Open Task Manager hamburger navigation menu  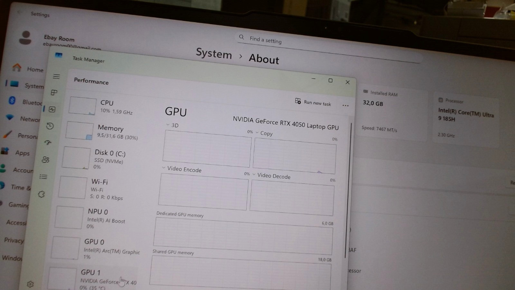click(x=56, y=76)
